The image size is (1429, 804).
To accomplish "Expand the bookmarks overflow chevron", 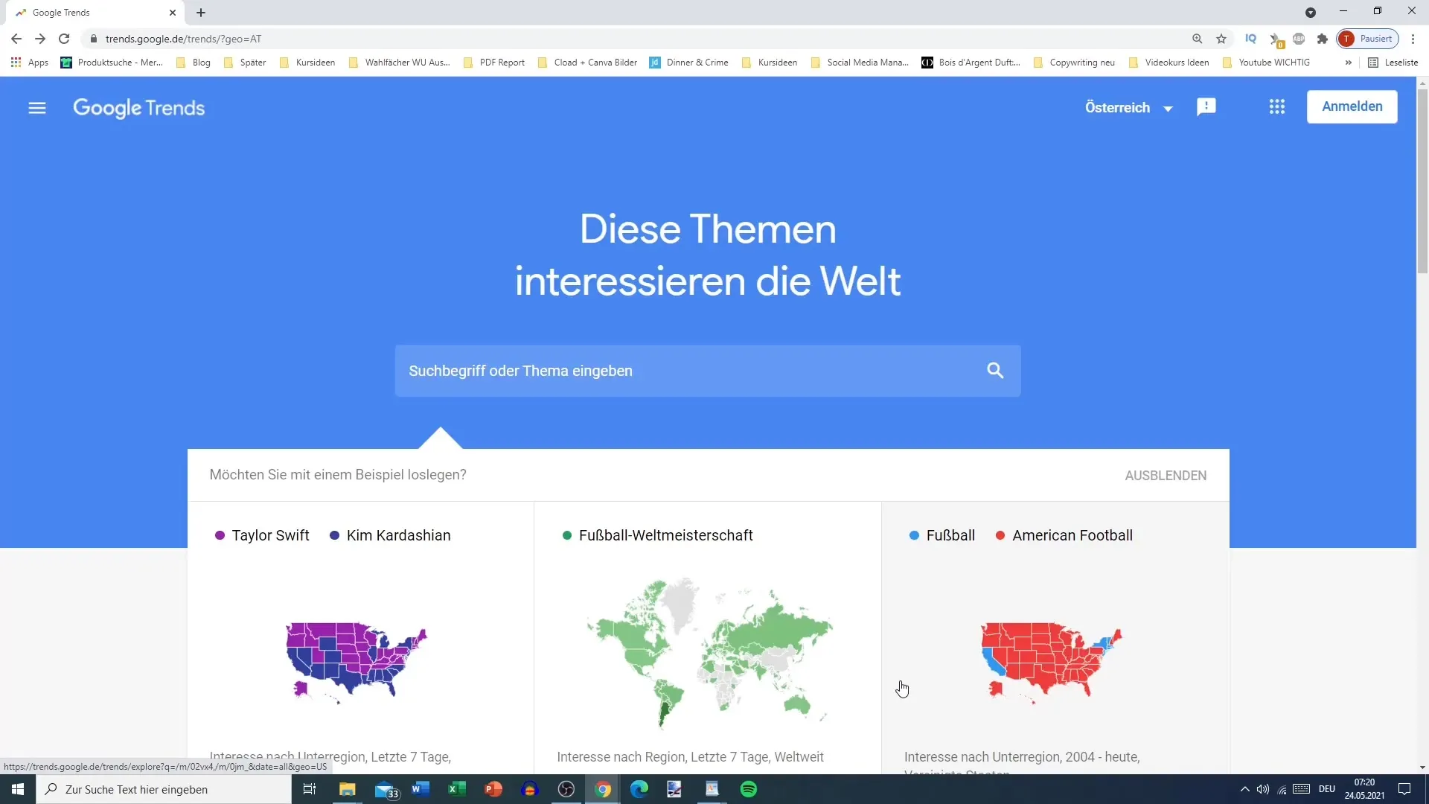I will (1348, 63).
